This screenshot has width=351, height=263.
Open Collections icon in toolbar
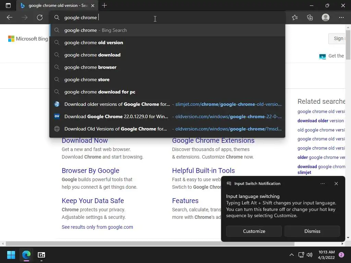pos(310,17)
